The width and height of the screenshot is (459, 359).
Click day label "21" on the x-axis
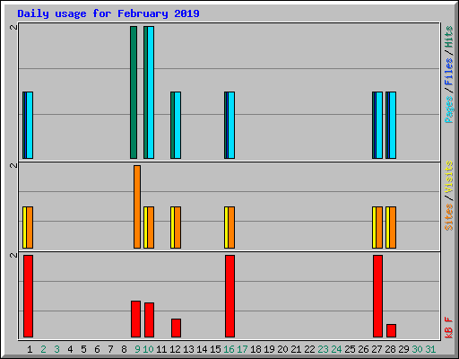click(296, 349)
